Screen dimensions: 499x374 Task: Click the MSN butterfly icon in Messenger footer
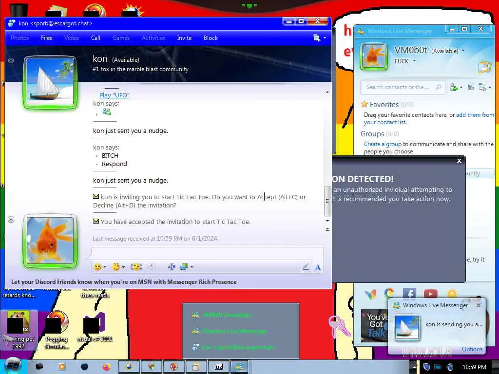click(370, 294)
